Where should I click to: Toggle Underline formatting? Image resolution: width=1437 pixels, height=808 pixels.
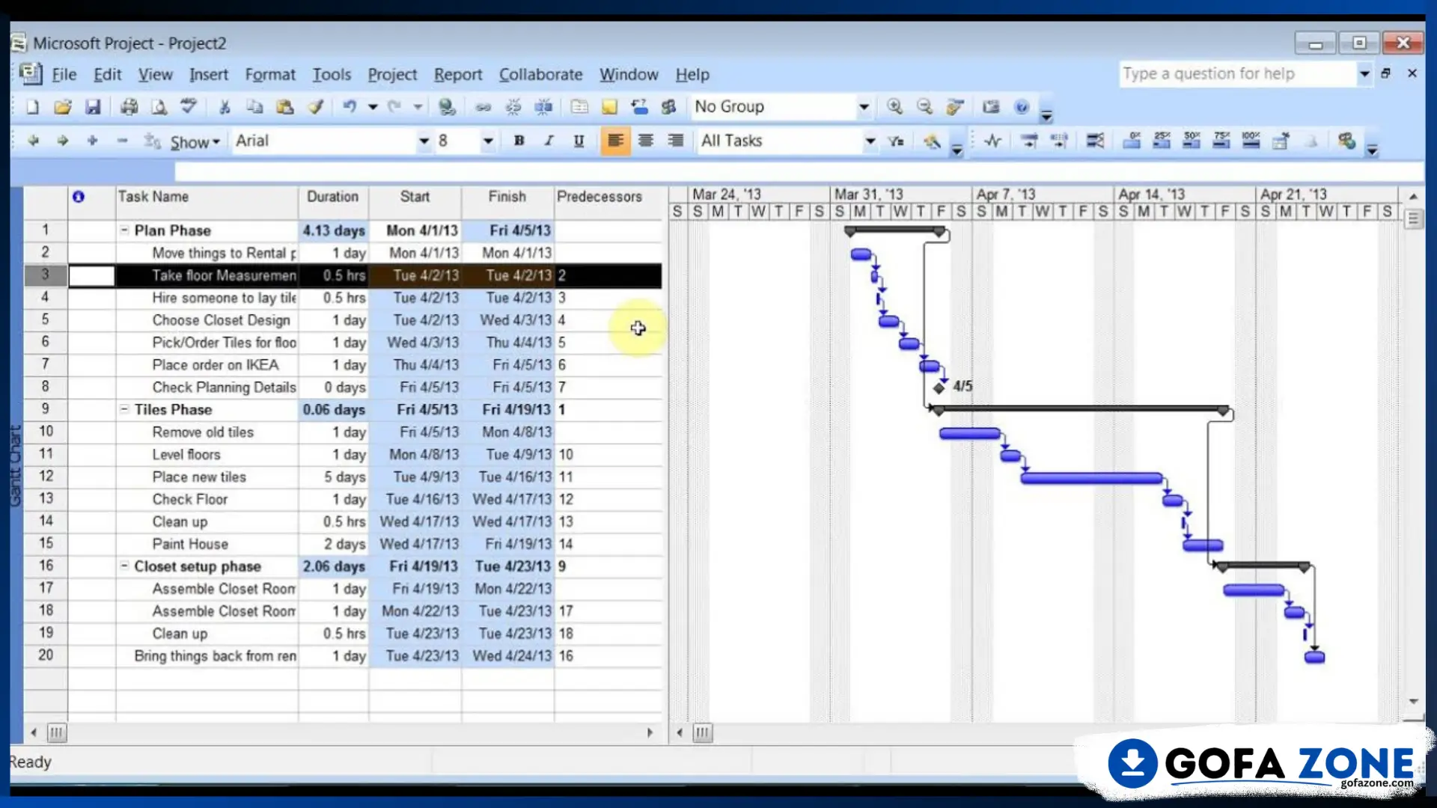[579, 141]
